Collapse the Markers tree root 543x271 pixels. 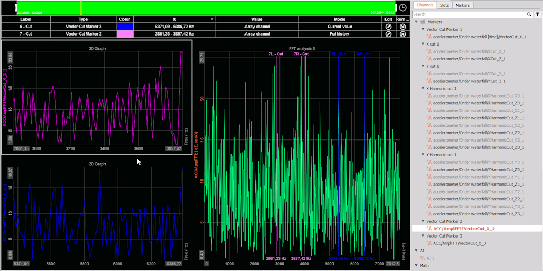pyautogui.click(x=416, y=22)
